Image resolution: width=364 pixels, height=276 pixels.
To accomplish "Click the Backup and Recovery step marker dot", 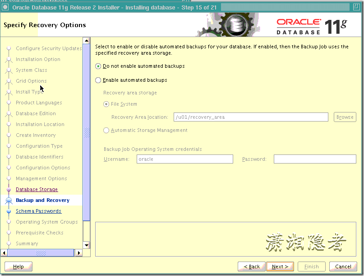I will coord(9,200).
